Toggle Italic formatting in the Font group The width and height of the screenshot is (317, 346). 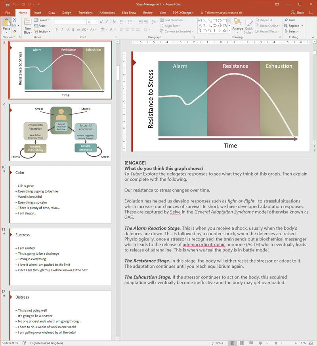tap(62, 29)
